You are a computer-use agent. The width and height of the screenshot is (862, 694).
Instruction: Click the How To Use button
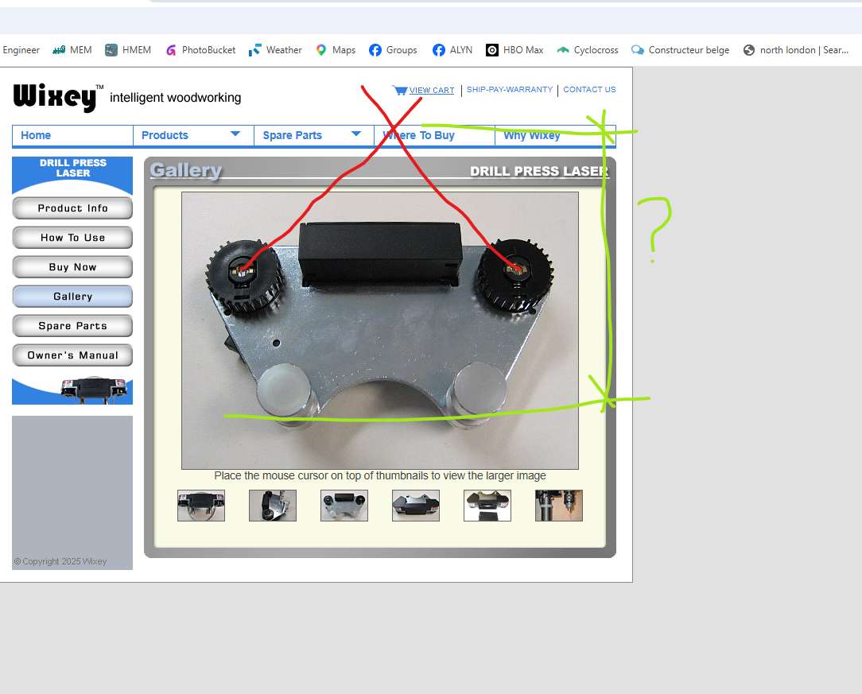(72, 238)
